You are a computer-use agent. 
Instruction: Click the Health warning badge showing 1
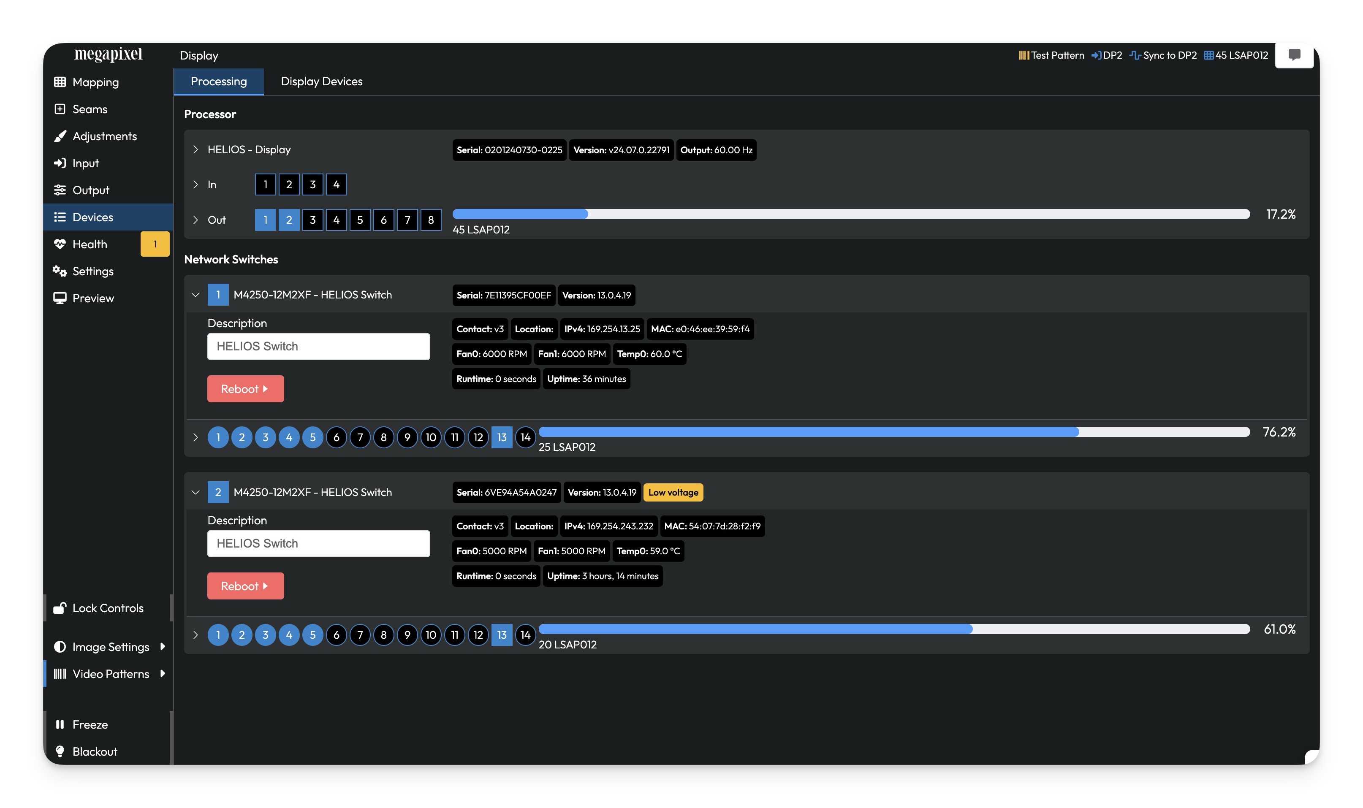[155, 244]
